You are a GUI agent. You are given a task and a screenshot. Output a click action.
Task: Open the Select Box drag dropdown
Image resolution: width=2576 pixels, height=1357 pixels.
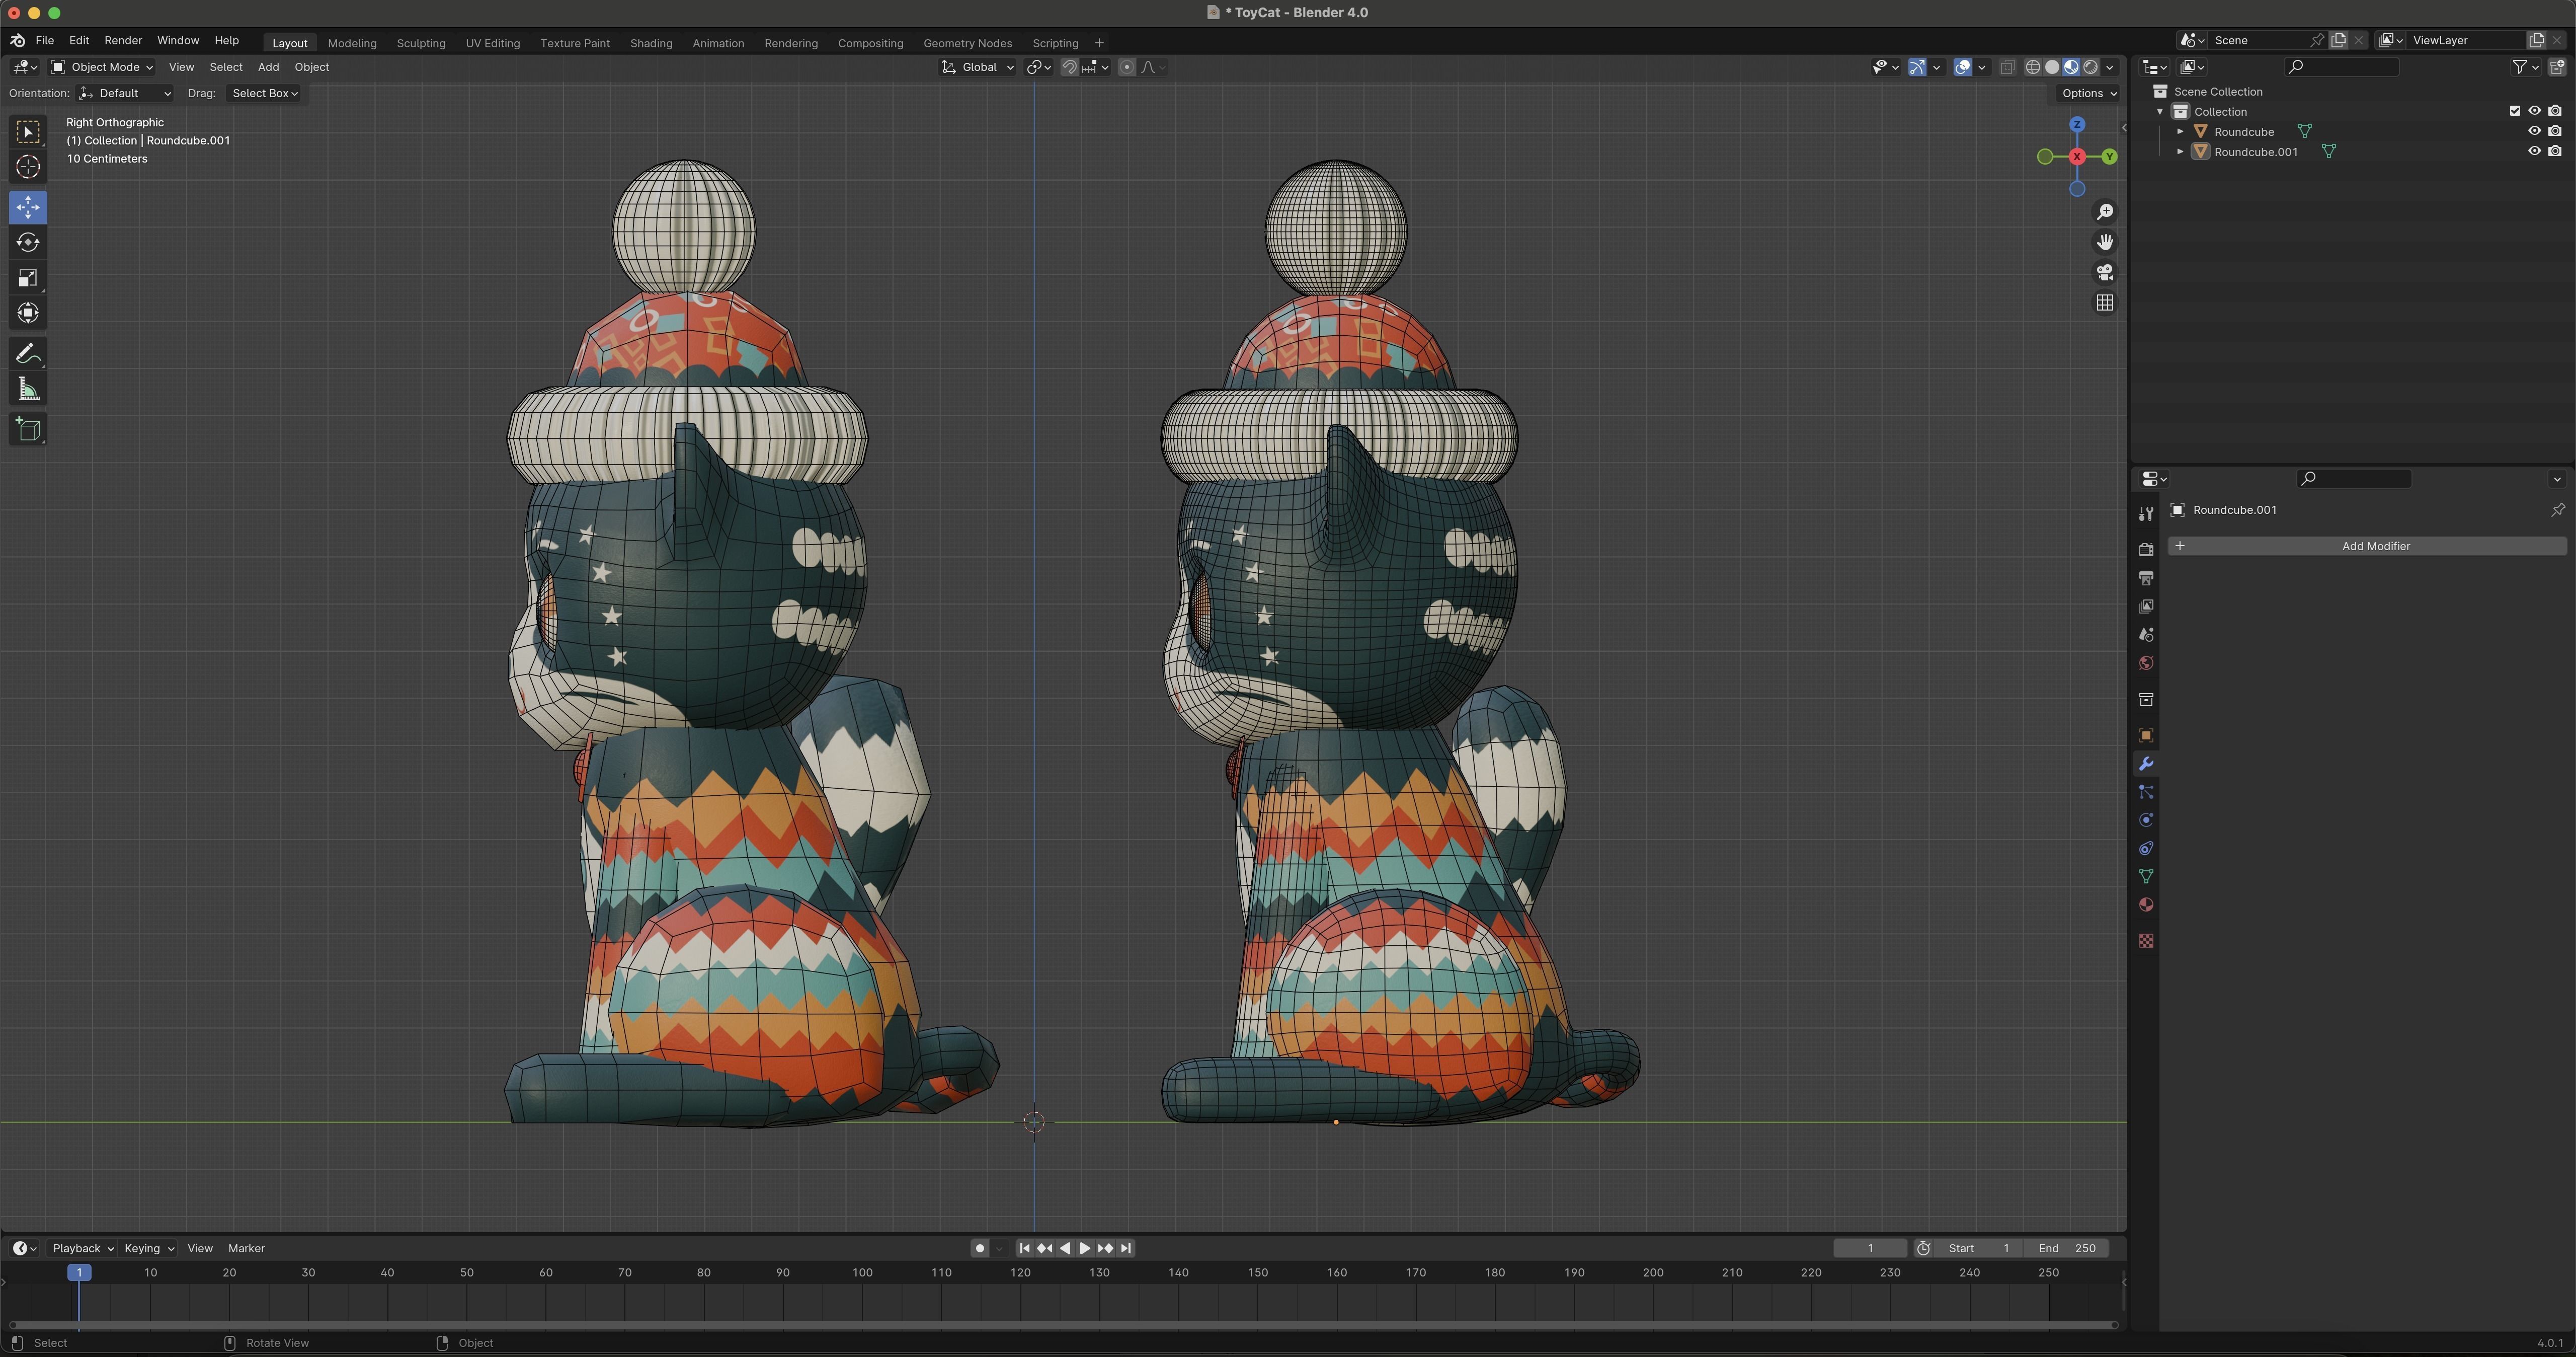click(x=264, y=93)
